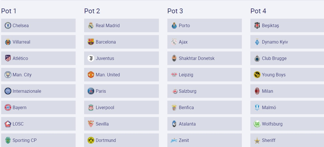Click the Bayern club crest icon
The width and height of the screenshot is (324, 147).
(8, 107)
